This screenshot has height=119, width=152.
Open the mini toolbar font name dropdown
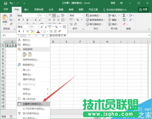29,27
